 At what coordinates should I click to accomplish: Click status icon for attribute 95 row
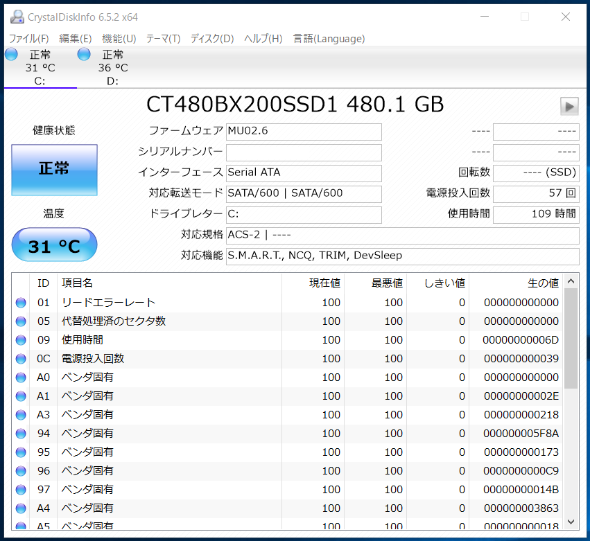coord(21,452)
